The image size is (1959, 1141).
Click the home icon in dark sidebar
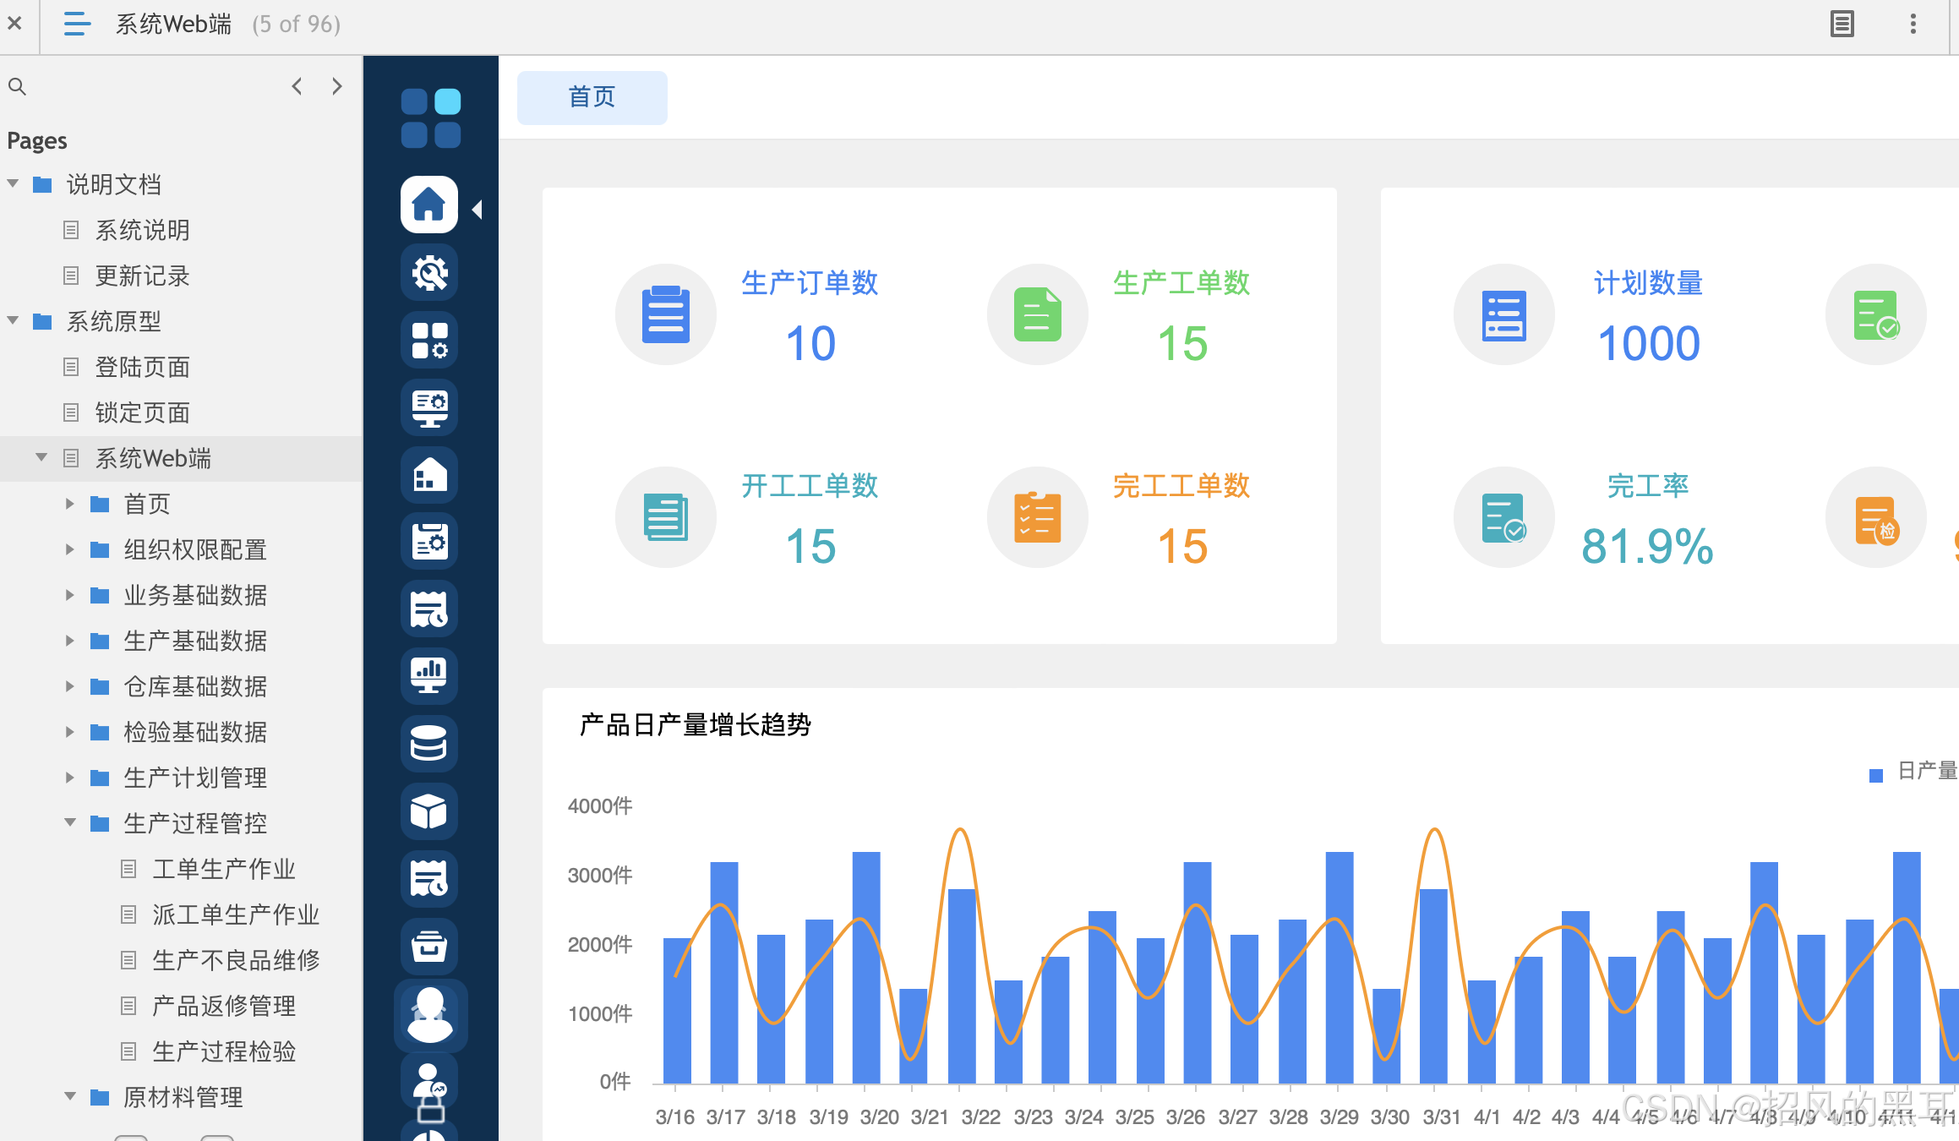(429, 205)
